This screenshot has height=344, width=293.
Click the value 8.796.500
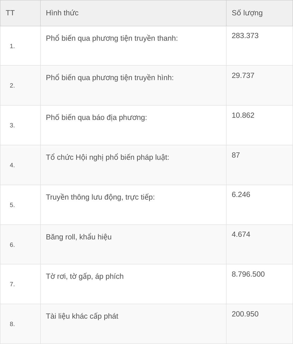(x=248, y=274)
